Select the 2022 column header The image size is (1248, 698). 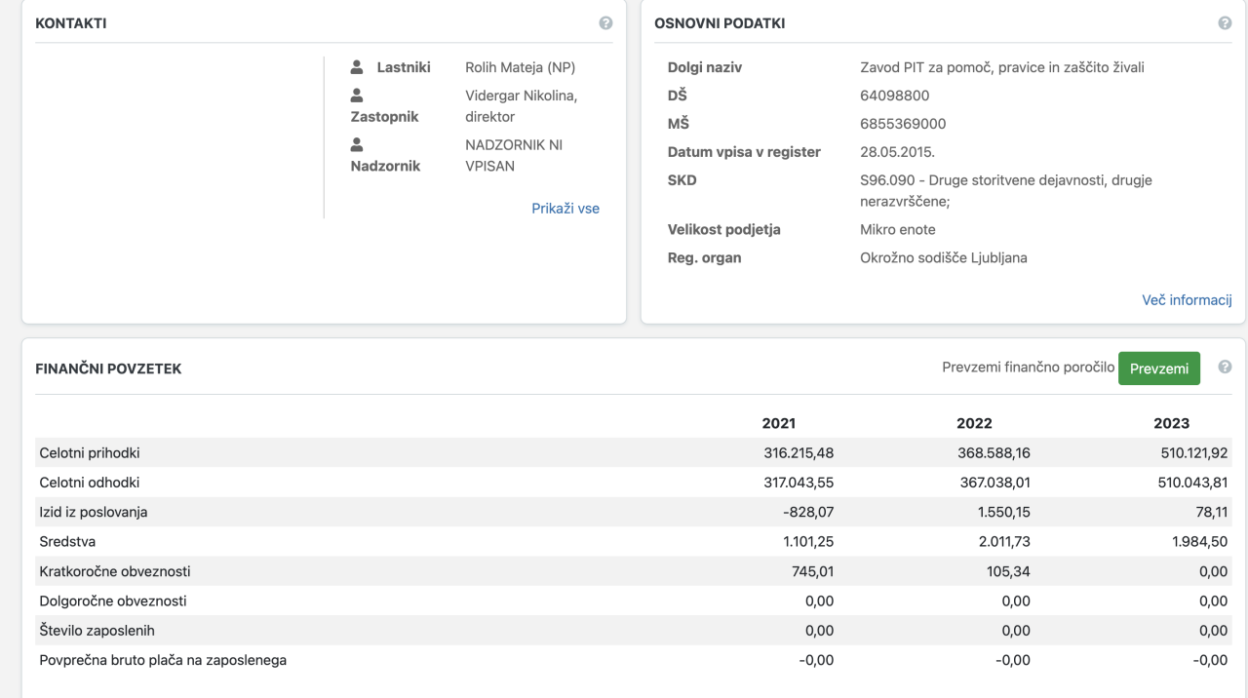974,423
